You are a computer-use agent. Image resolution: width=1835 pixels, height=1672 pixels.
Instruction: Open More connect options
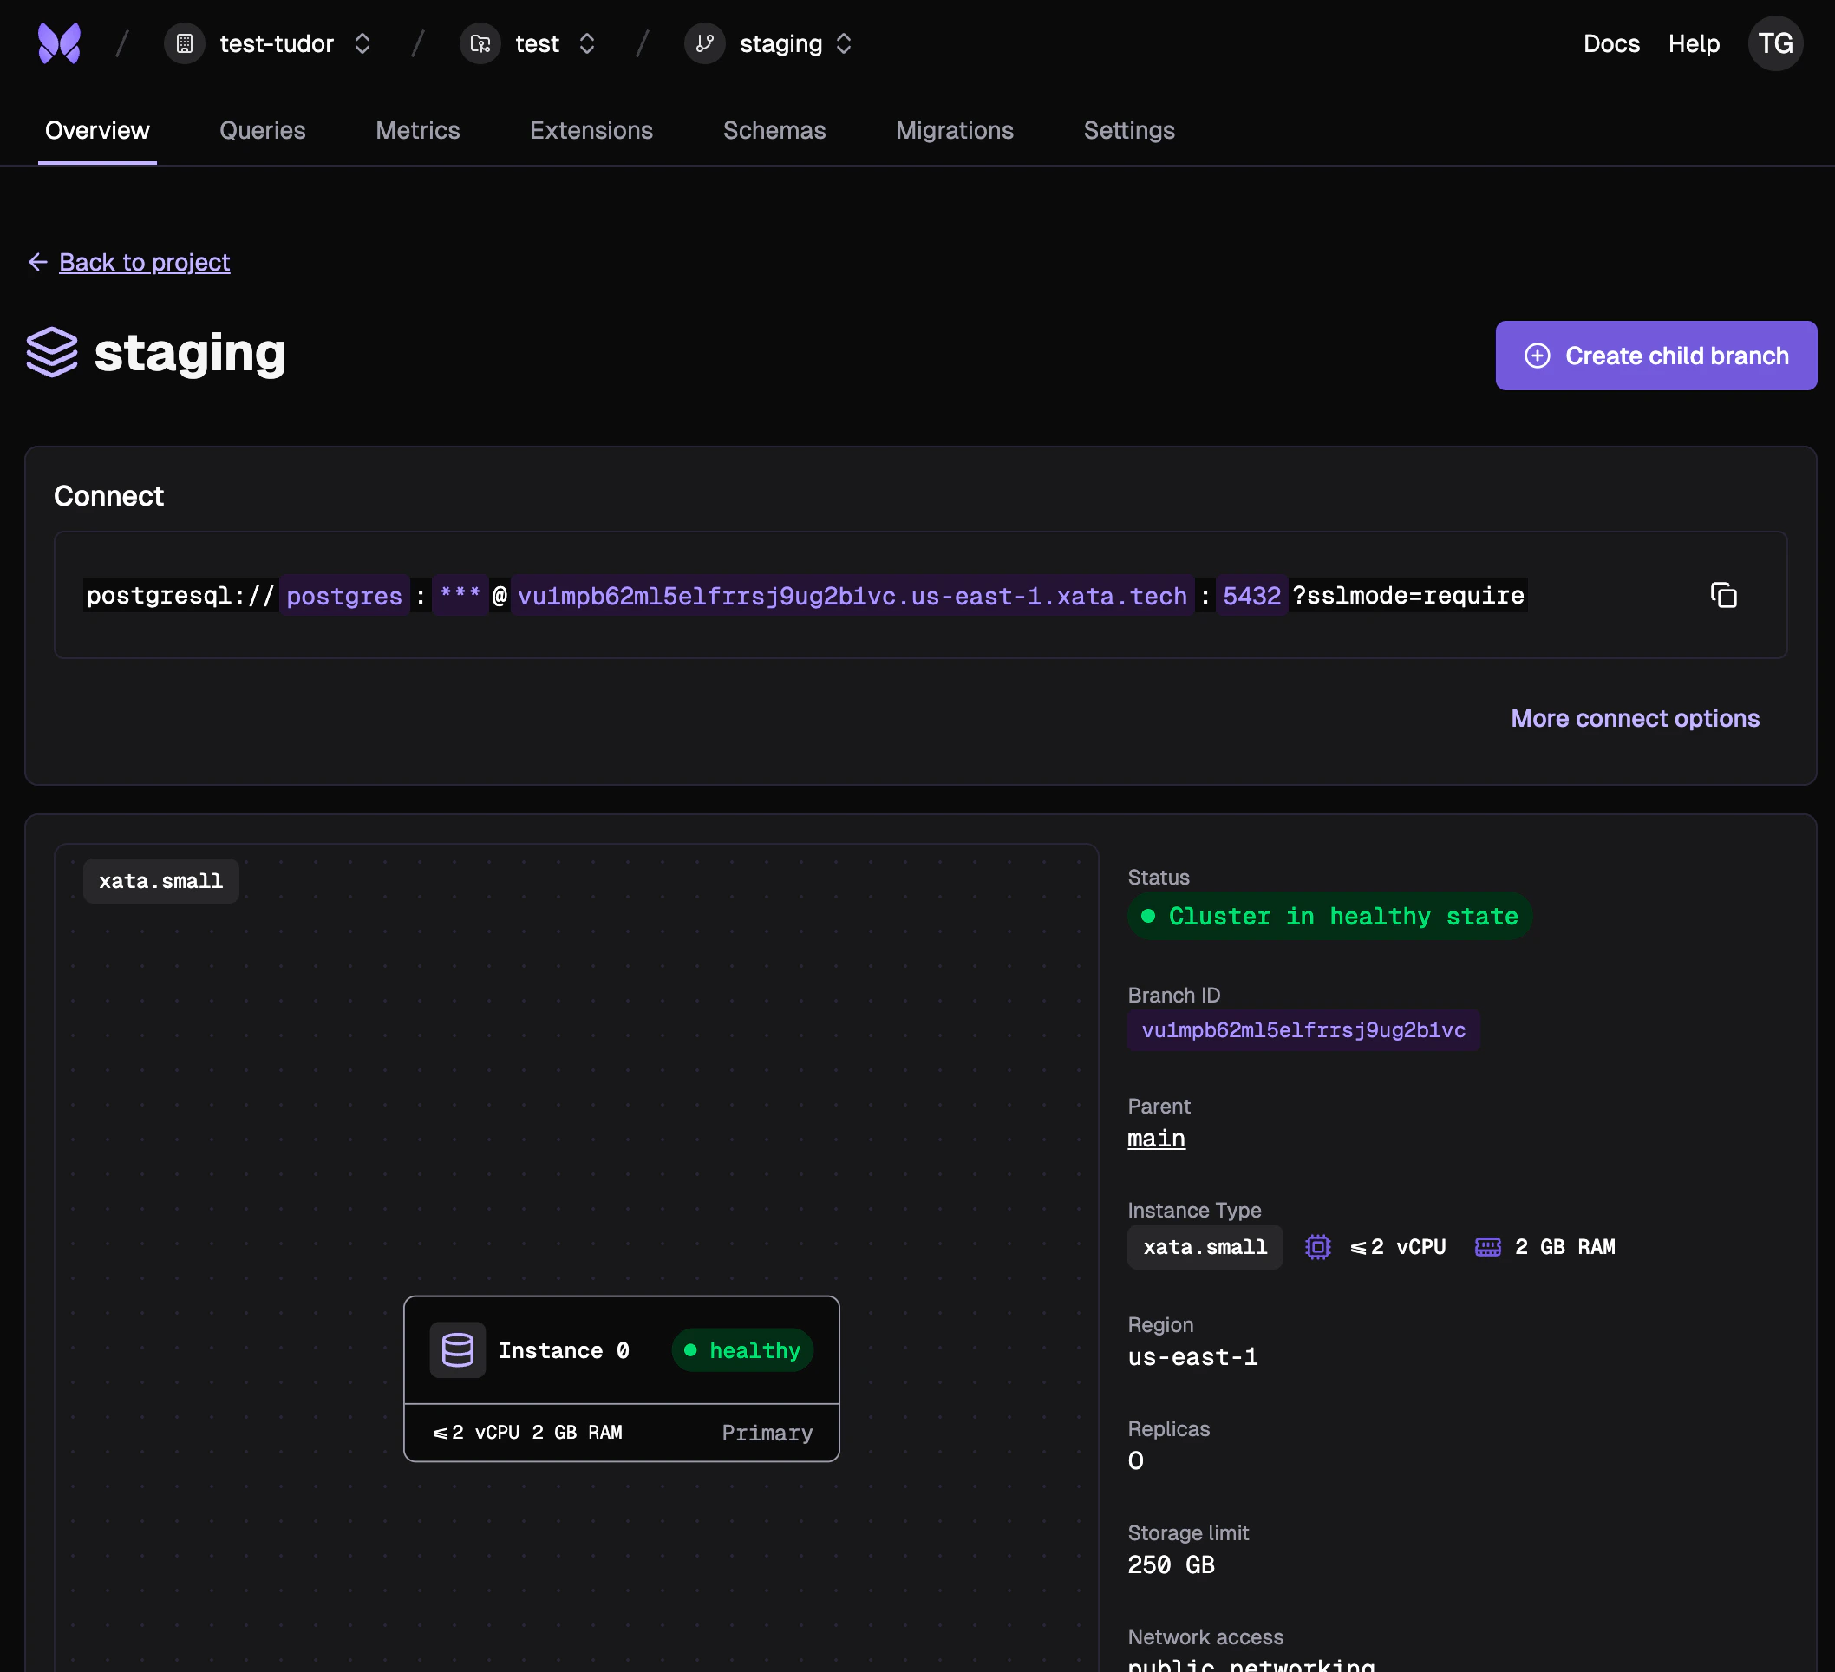(x=1635, y=718)
